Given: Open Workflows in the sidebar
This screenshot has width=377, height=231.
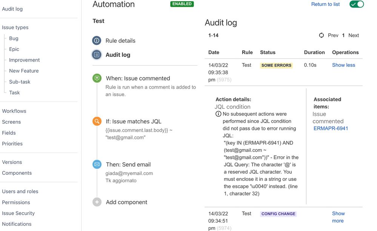Looking at the screenshot, I should pyautogui.click(x=14, y=111).
